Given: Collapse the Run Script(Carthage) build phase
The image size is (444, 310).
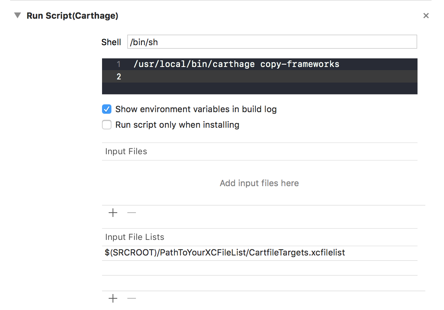Looking at the screenshot, I should click(x=18, y=15).
